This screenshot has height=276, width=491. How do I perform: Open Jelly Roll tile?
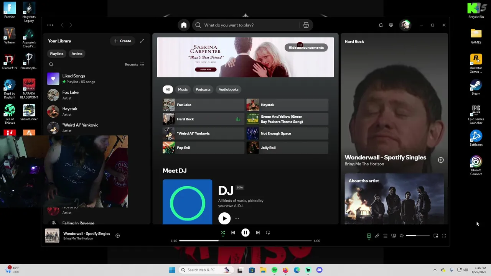tap(287, 148)
